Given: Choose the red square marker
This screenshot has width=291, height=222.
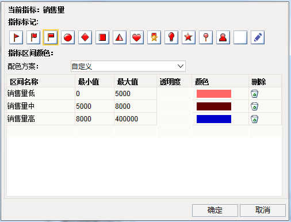Looking at the screenshot, I should [x=102, y=37].
